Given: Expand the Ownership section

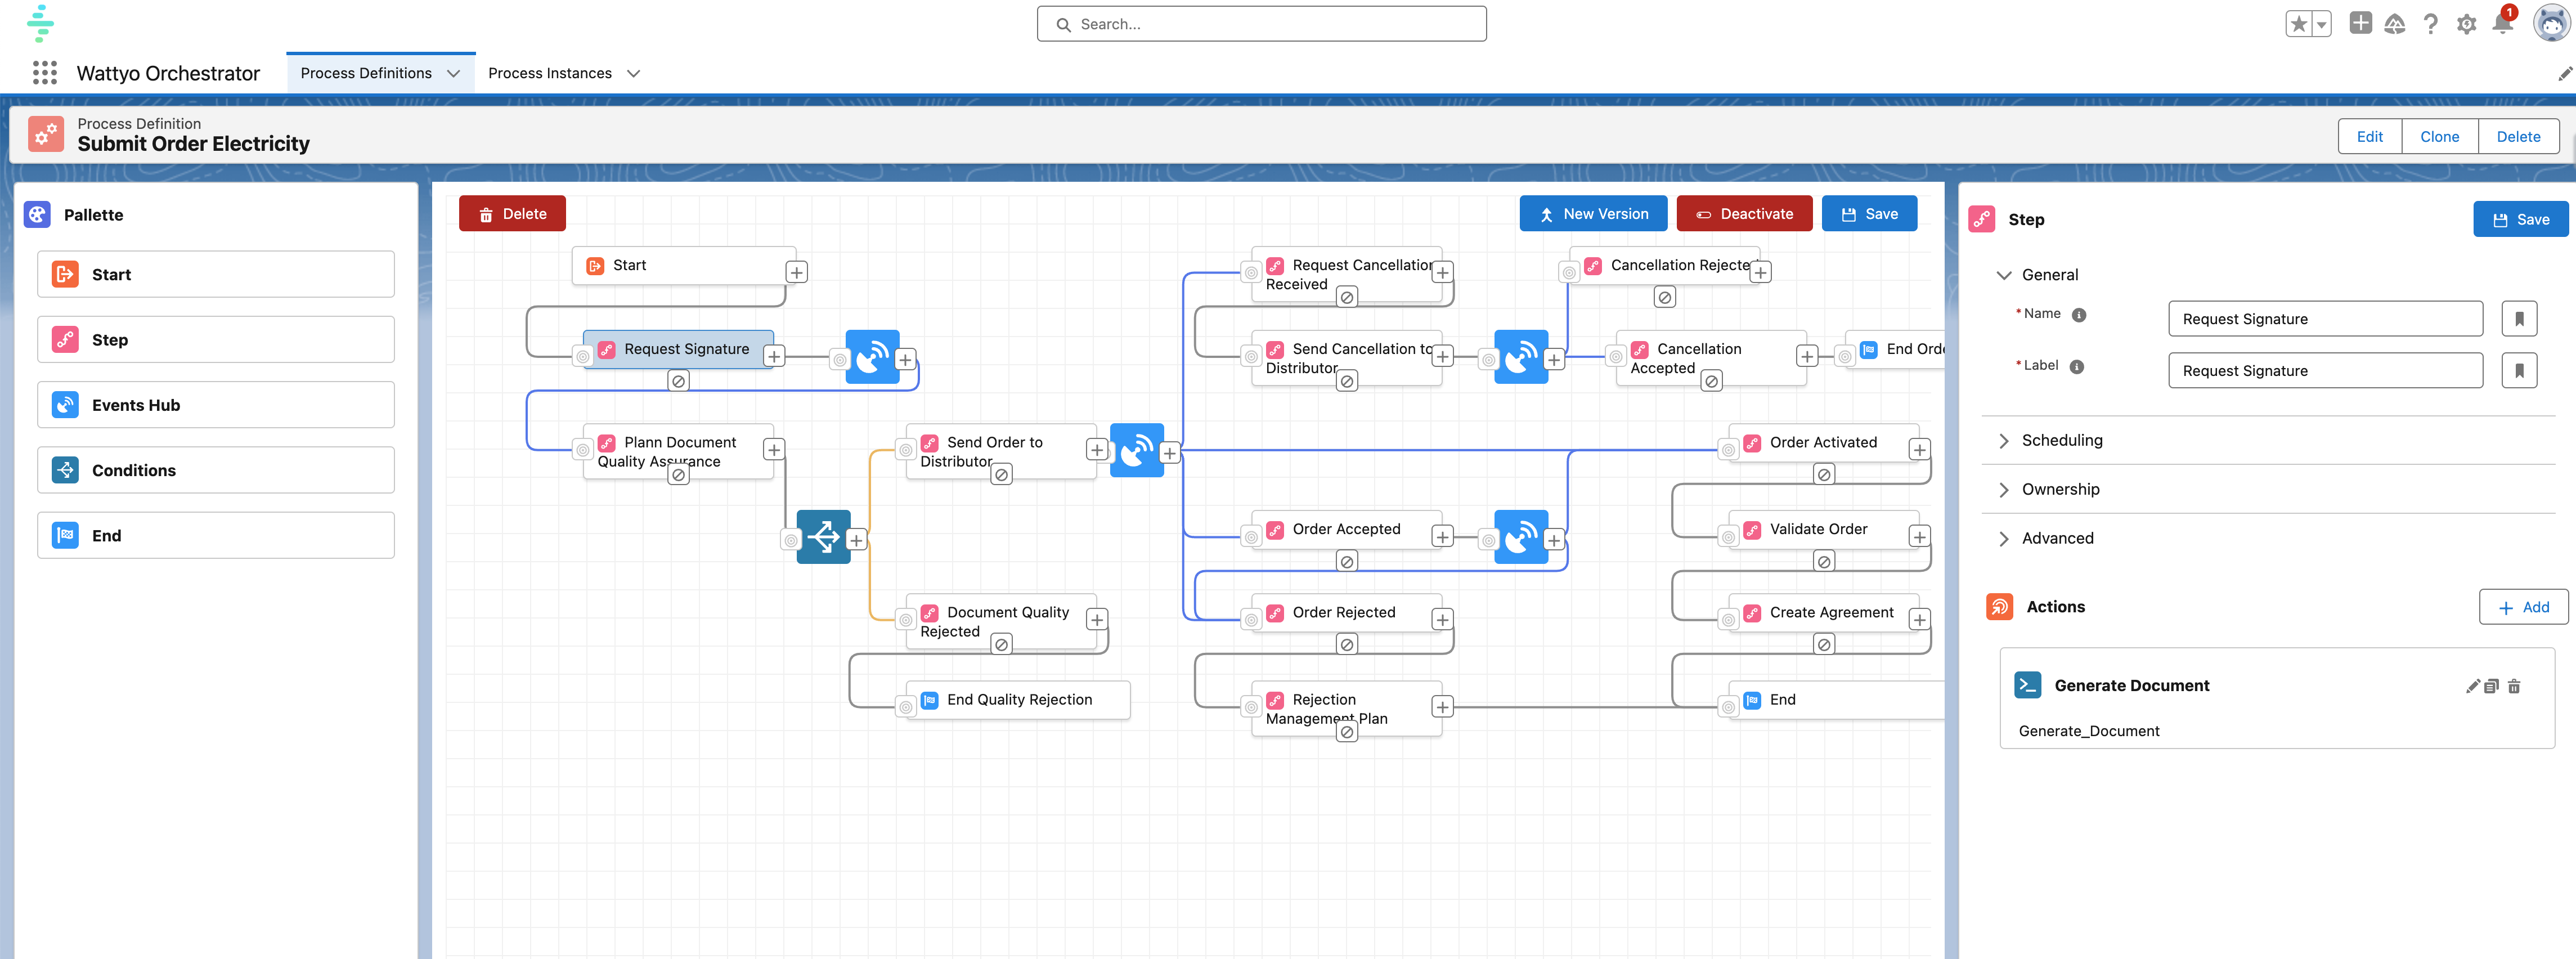Looking at the screenshot, I should click(2003, 490).
